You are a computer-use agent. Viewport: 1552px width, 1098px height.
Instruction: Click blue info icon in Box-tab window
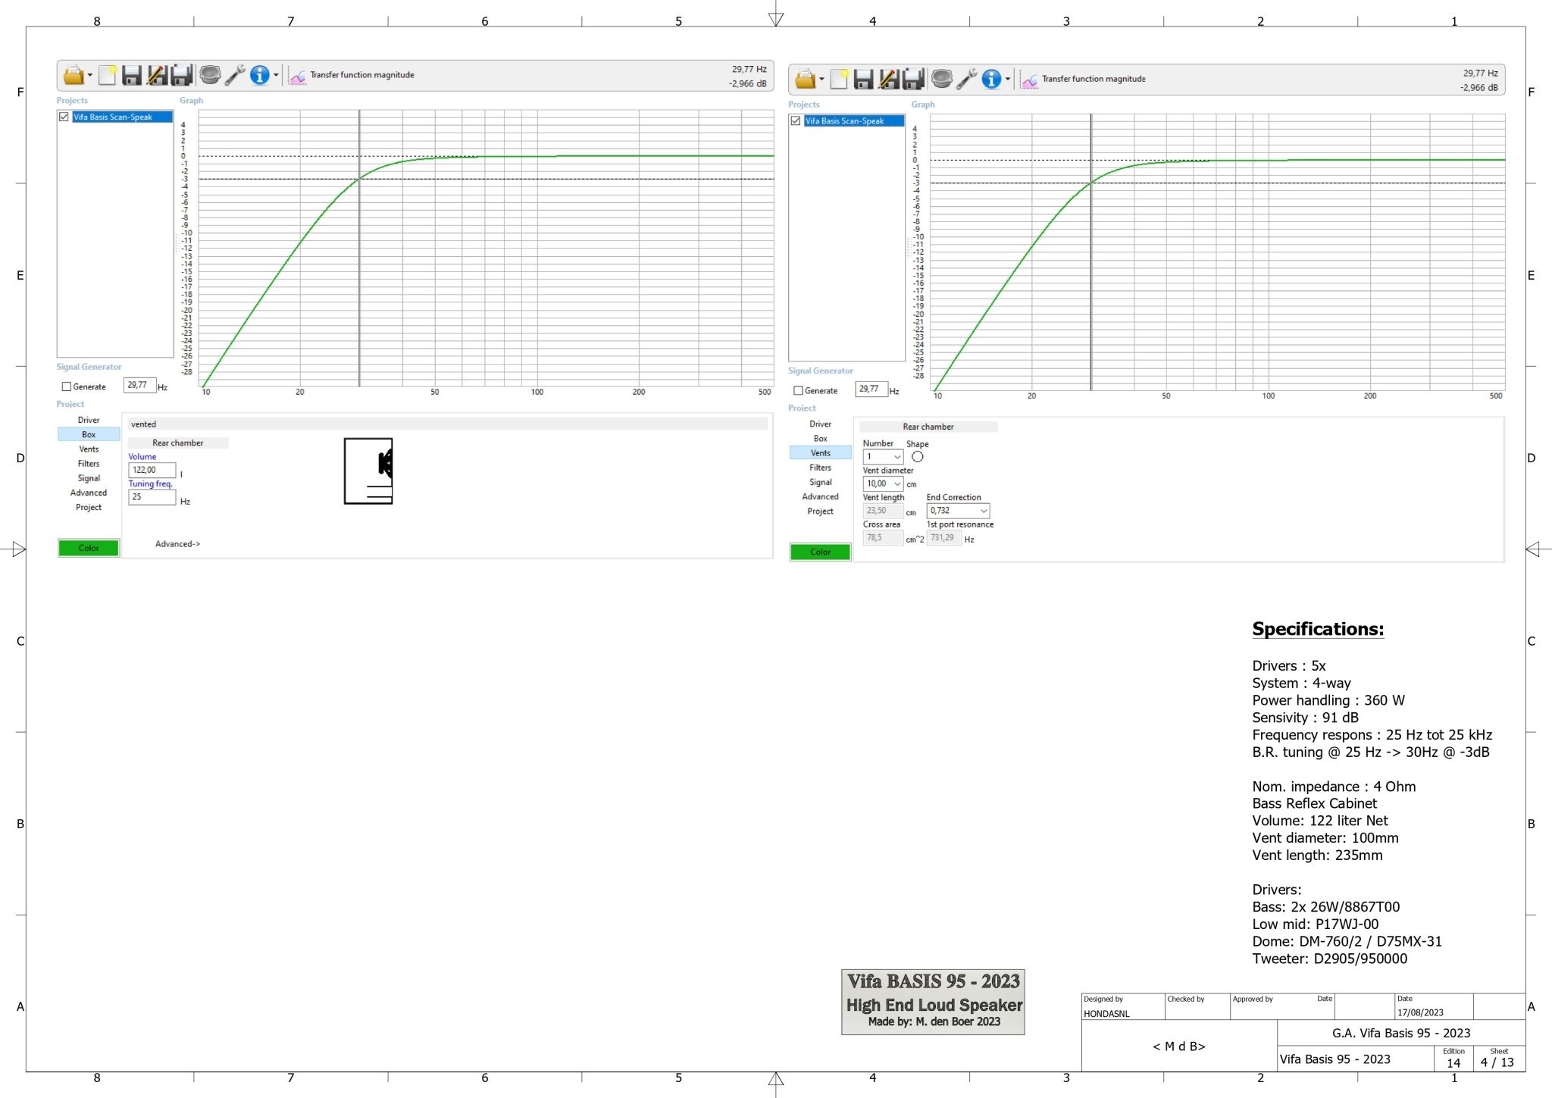[x=259, y=75]
